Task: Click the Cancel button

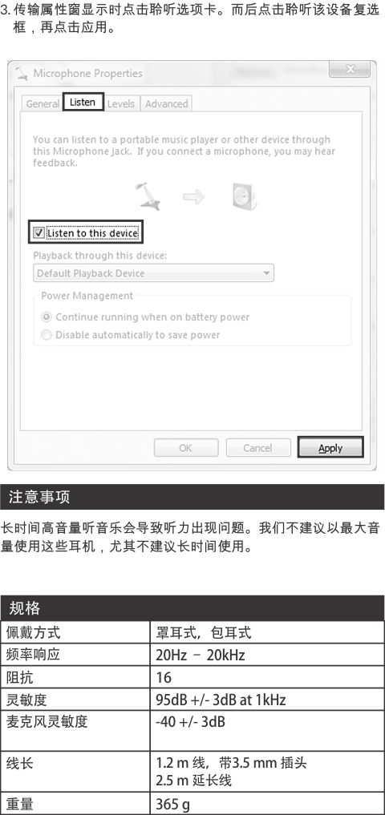Action: click(x=257, y=447)
